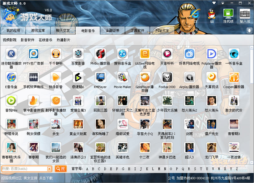
Task: Open 手机铃声制作 tool
Action: [x=33, y=77]
